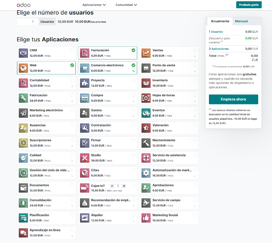Increase the Cajas IoT quantity
This screenshot has width=272, height=243.
point(124,186)
